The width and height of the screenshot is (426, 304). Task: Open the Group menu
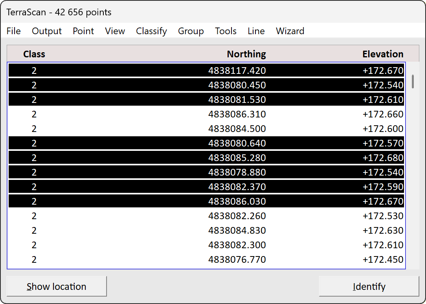point(191,31)
